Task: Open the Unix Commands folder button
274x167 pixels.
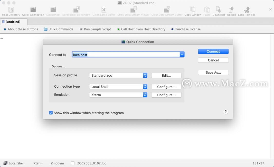Action: coord(58,29)
